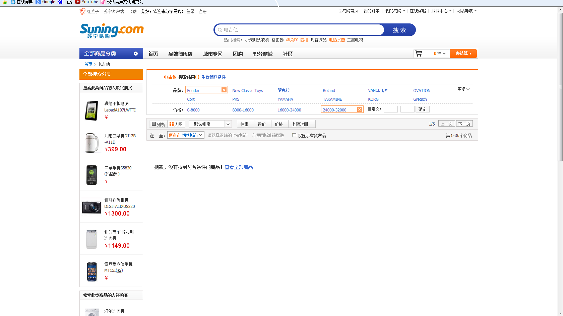The height and width of the screenshot is (316, 563).
Task: Filter by price range 0-8000
Action: pyautogui.click(x=193, y=110)
